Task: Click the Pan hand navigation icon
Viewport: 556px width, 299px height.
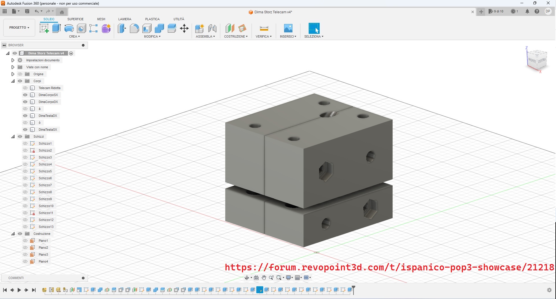Action: 264,278
